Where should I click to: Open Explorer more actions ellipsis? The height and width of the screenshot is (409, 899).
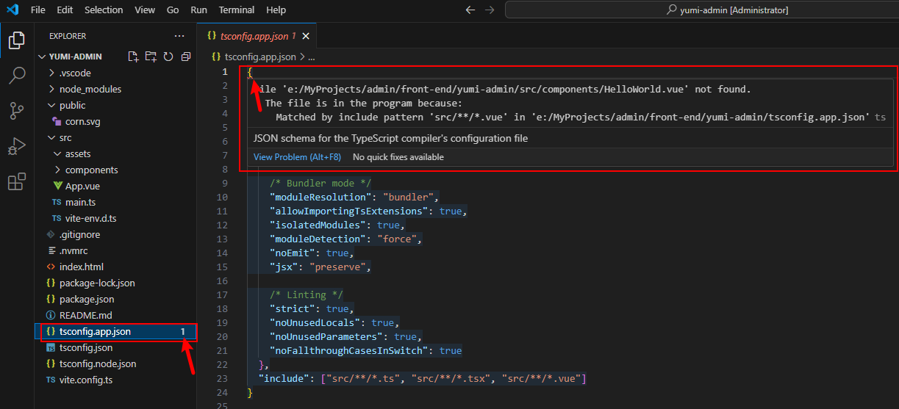tap(179, 36)
